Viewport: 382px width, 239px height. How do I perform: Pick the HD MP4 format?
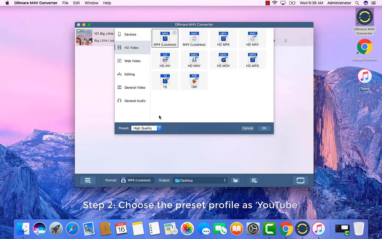tap(223, 38)
